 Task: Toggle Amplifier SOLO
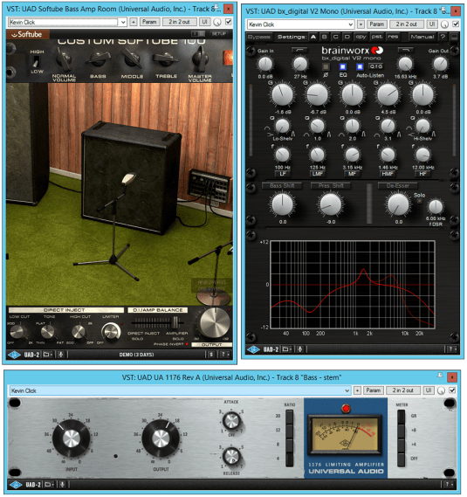coord(186,339)
